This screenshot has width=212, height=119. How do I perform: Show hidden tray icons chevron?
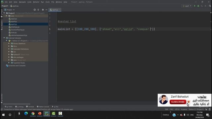pos(178,115)
